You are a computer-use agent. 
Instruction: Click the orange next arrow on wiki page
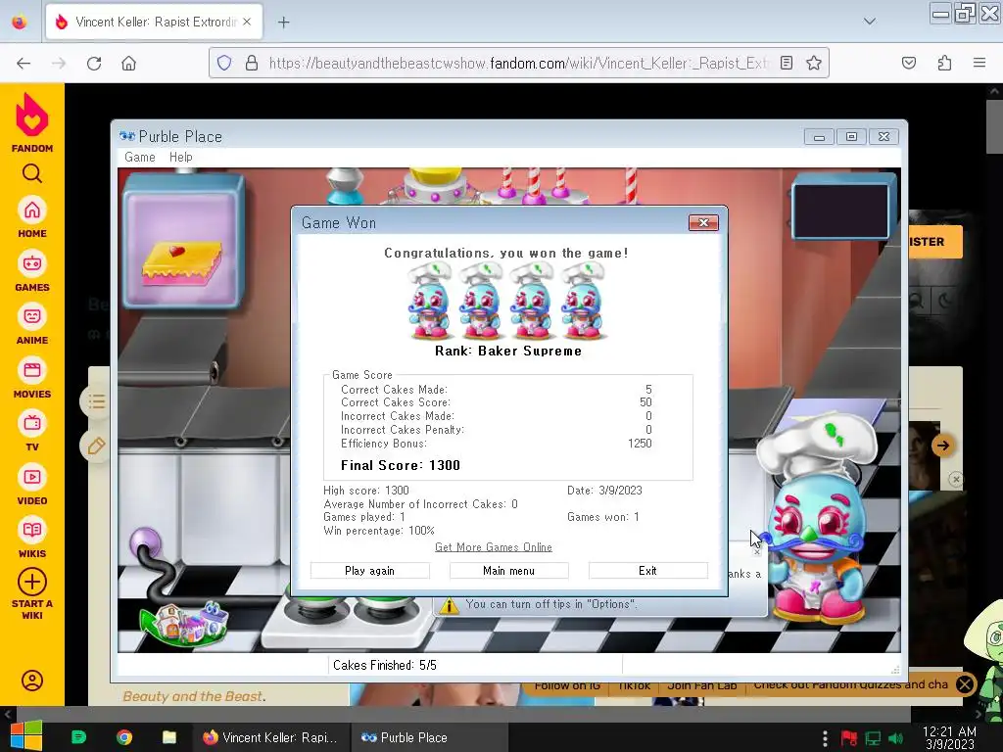click(x=942, y=446)
